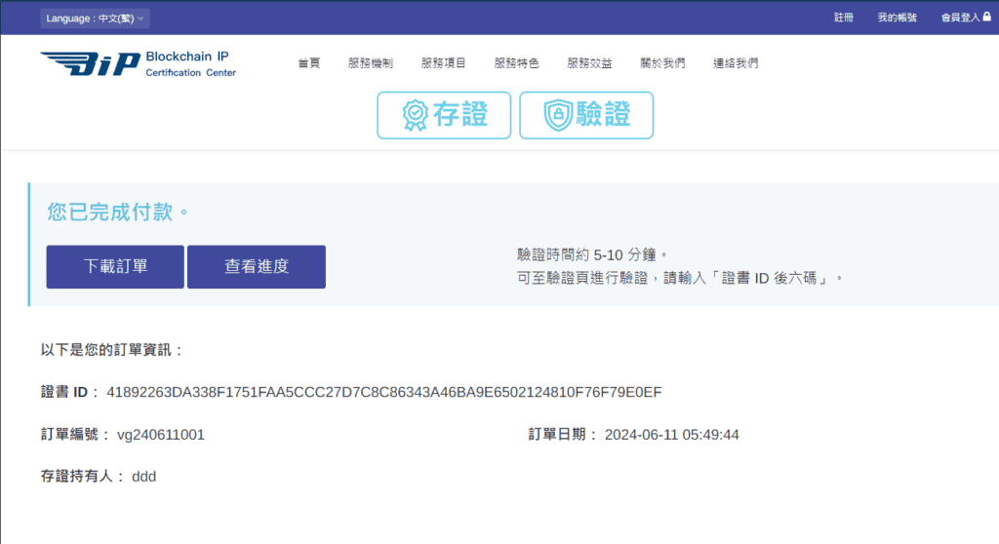The height and width of the screenshot is (544, 999).
Task: Click the lock icon beside 會員登入
Action: (x=986, y=18)
